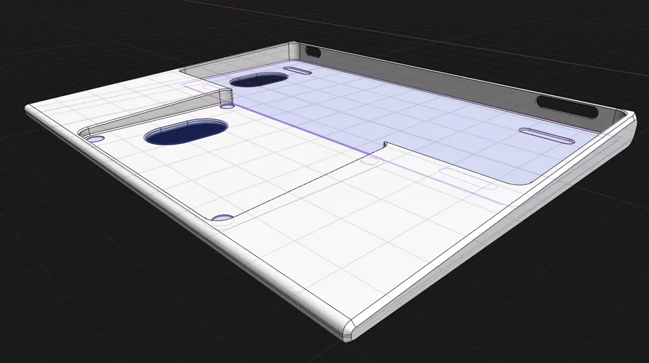Pick the small black slot near back corner
The height and width of the screenshot is (363, 649).
313,52
